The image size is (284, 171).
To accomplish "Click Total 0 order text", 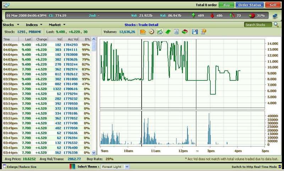I will pyautogui.click(x=206, y=5).
